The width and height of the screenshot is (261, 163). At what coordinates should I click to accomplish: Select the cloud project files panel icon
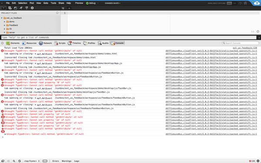point(3,8)
